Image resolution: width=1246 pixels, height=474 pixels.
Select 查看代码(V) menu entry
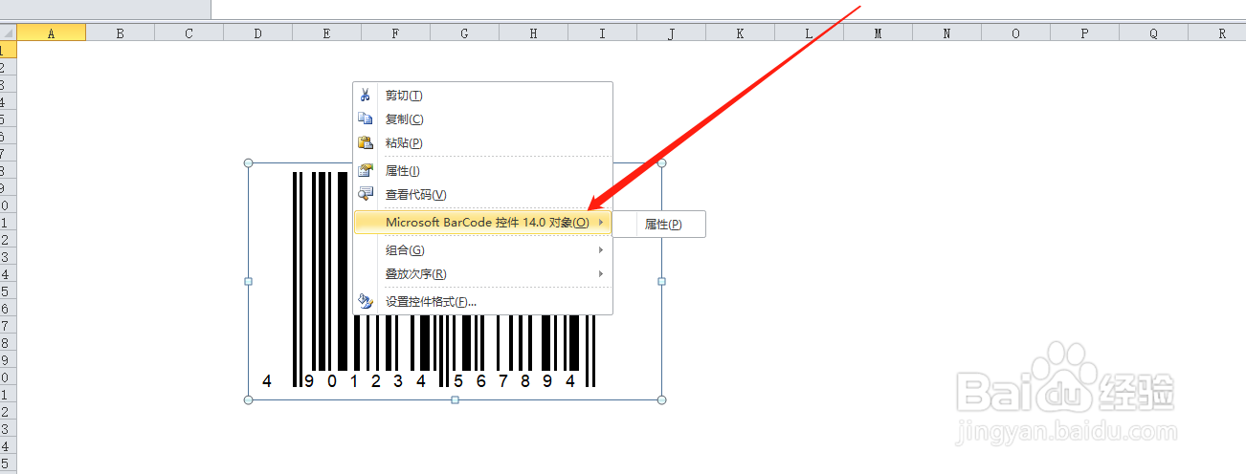[482, 195]
